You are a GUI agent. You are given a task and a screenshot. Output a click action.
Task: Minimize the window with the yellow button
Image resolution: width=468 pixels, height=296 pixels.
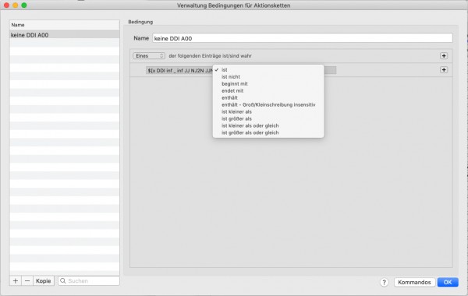pyautogui.click(x=16, y=5)
